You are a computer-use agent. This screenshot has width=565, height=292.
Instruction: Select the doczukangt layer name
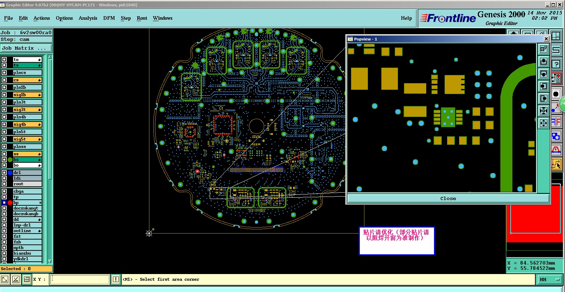27,208
